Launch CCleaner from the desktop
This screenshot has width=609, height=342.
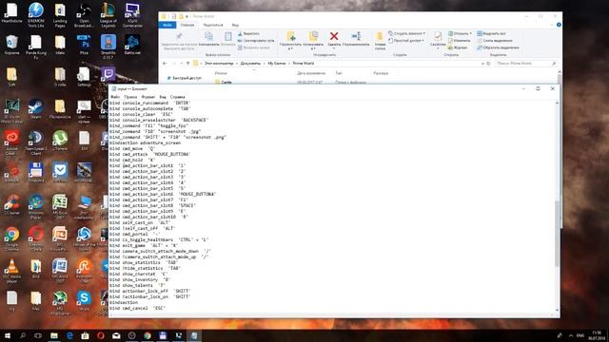[11, 205]
